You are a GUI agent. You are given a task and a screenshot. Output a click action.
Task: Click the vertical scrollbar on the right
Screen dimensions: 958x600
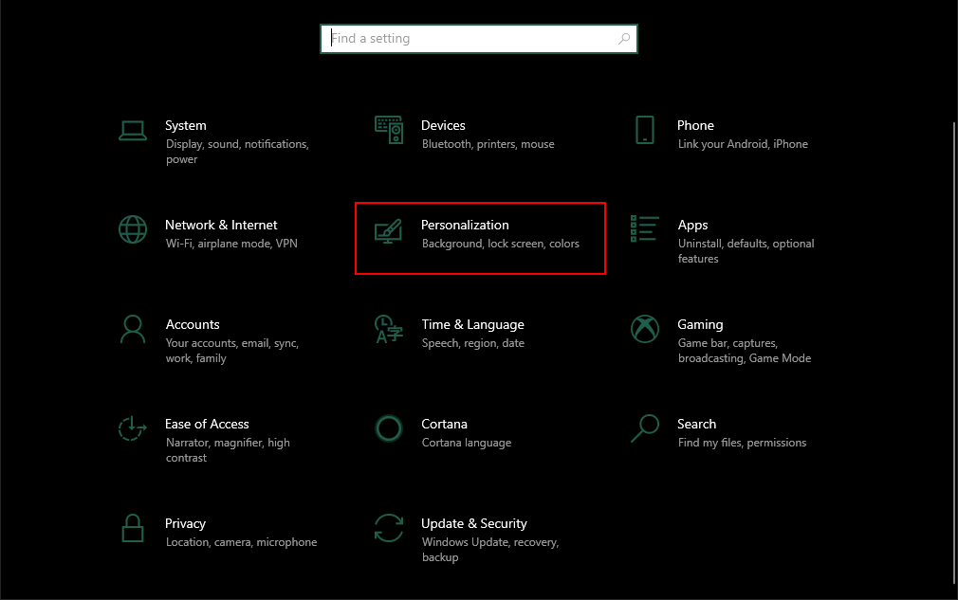tap(954, 353)
